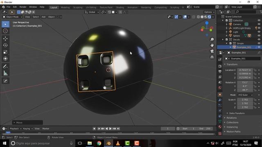Screen dimensions: 262x147
Task: Select the Measure tool
Action: tap(5, 73)
